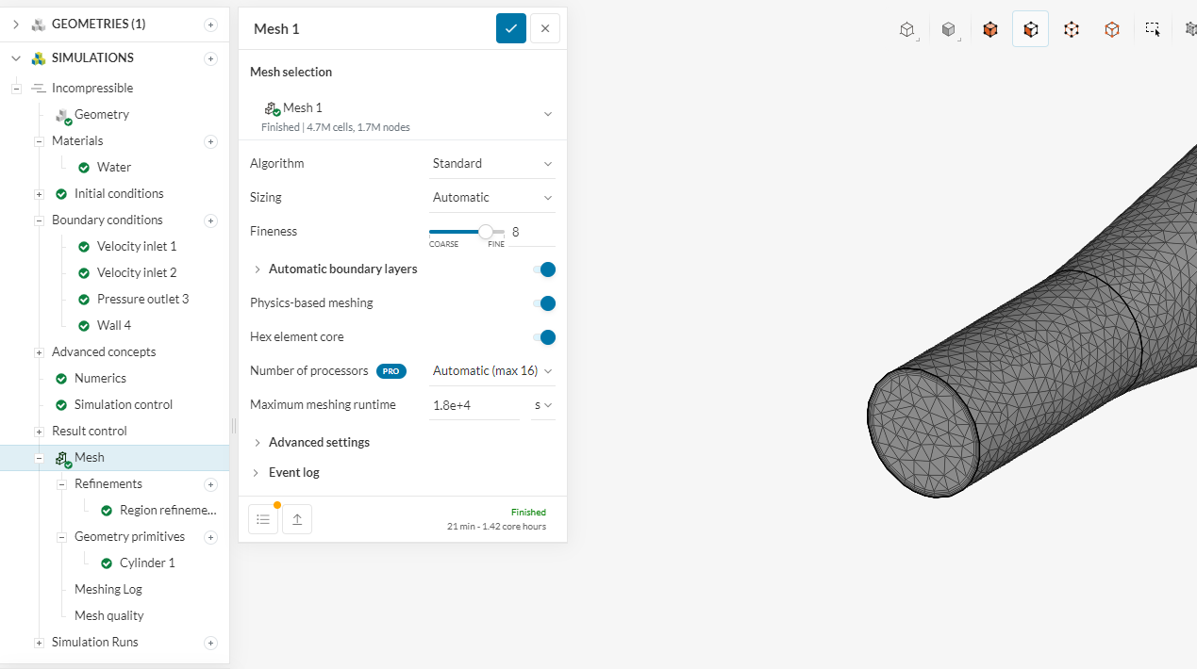Activate the face selection mode icon

[1030, 28]
